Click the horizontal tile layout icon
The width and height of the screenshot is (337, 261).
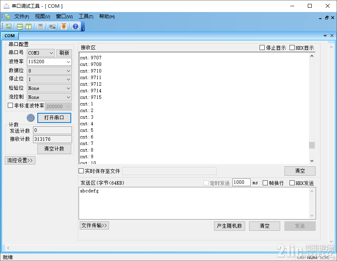coord(20,26)
